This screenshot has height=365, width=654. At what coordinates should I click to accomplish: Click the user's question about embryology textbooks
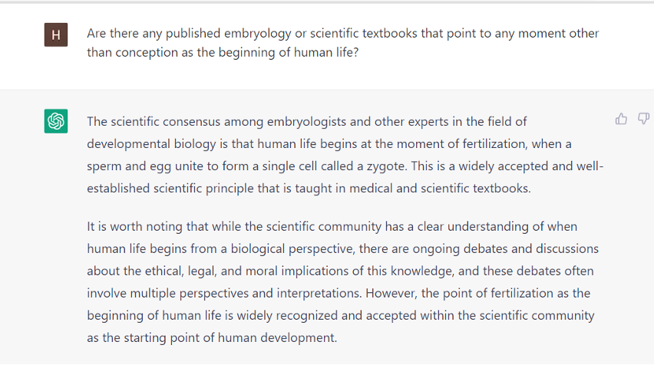click(342, 43)
